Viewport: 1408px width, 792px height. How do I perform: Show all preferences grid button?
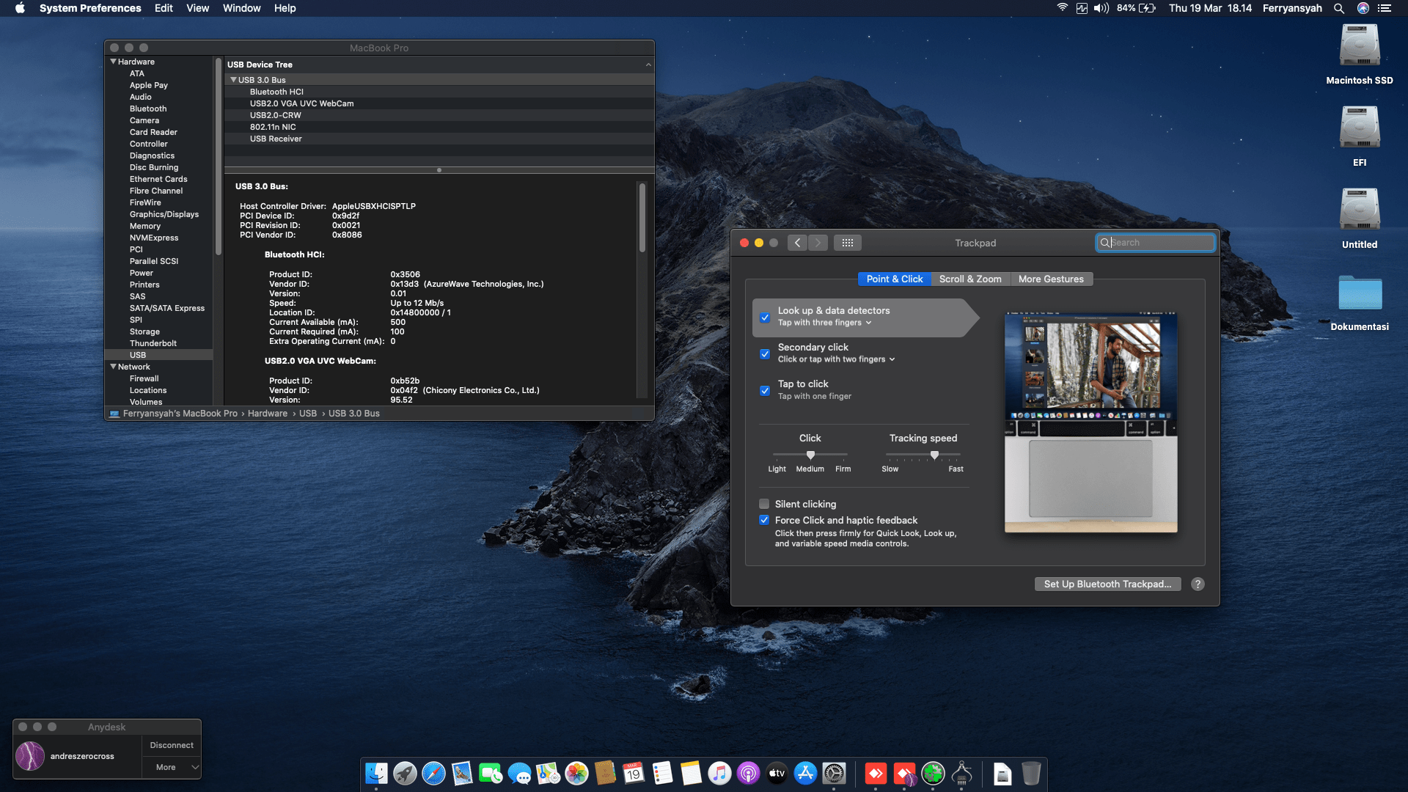(x=848, y=243)
